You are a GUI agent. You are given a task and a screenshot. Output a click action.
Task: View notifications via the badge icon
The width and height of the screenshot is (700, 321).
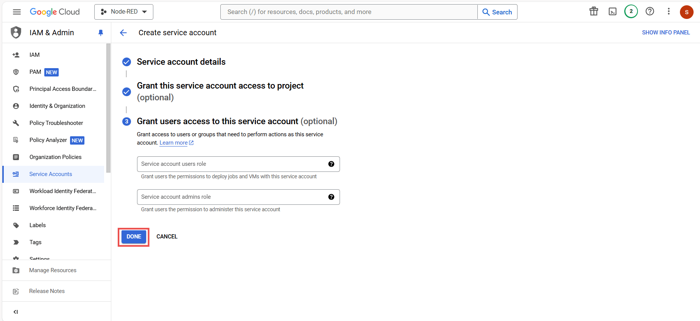[x=631, y=11]
